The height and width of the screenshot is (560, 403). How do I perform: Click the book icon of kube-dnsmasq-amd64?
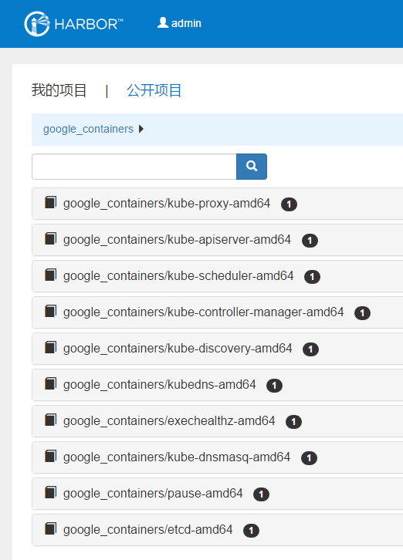coord(50,456)
